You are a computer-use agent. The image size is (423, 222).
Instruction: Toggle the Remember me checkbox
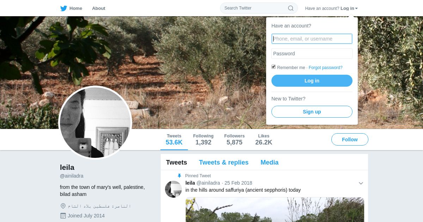pyautogui.click(x=274, y=67)
